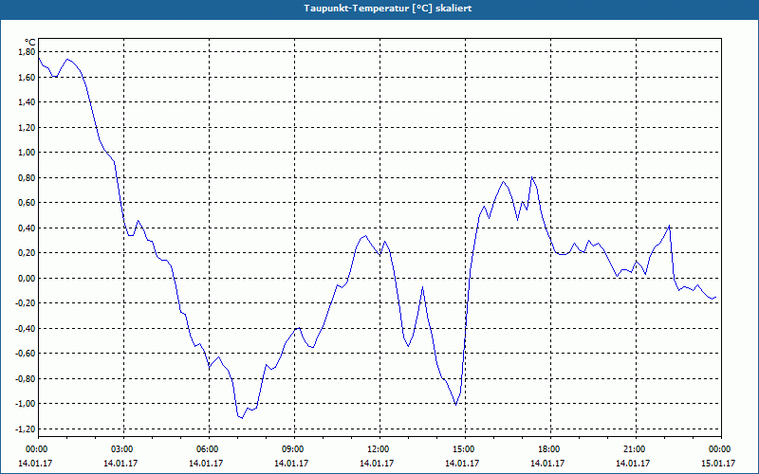Click the '0,40' y-axis tick label
Screen dimensions: 759x474
[x=27, y=228]
